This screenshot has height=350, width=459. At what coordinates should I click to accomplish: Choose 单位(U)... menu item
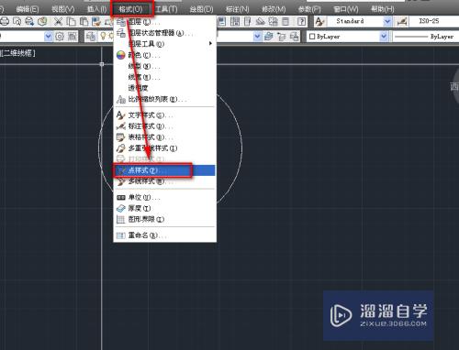tap(165, 197)
